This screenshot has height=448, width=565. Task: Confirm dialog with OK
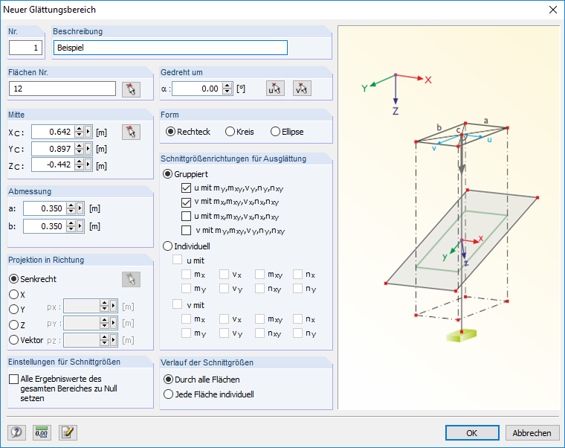pyautogui.click(x=472, y=433)
